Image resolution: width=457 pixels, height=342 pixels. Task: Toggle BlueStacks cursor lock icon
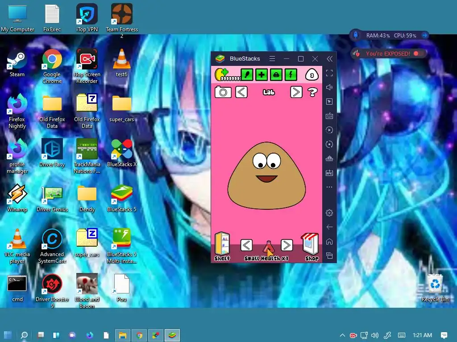coord(329,102)
